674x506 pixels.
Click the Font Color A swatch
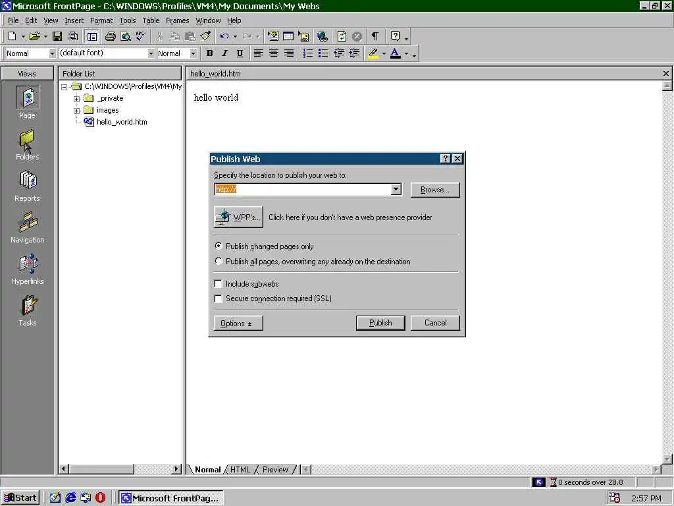(396, 53)
